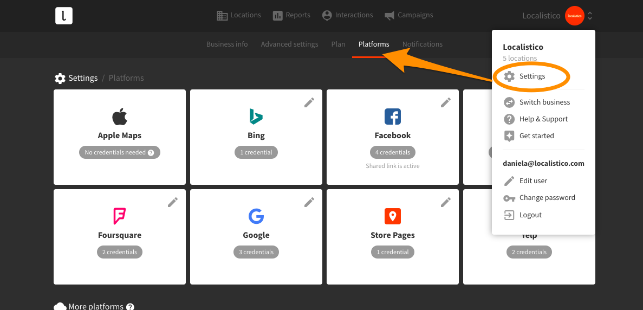The width and height of the screenshot is (643, 310).
Task: Edit the Facebook platform via pencil icon
Action: click(x=446, y=102)
